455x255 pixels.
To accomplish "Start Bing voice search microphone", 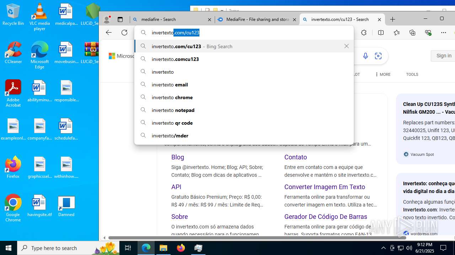I will tap(365, 56).
